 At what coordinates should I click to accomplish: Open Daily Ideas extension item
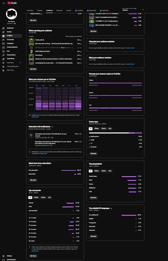pyautogui.click(x=10, y=63)
